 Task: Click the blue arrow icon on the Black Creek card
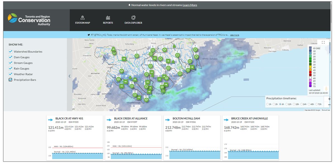point(109,120)
